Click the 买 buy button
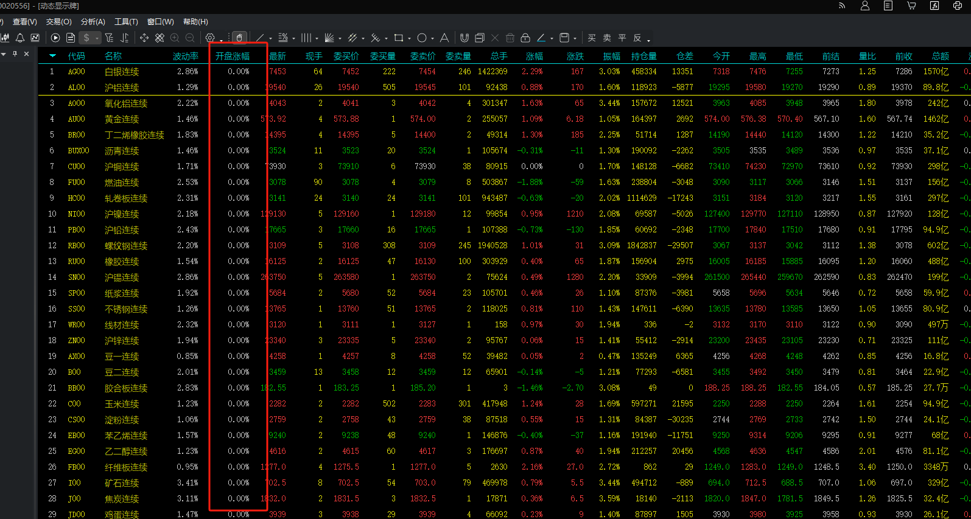Viewport: 971px width, 519px height. coord(592,38)
